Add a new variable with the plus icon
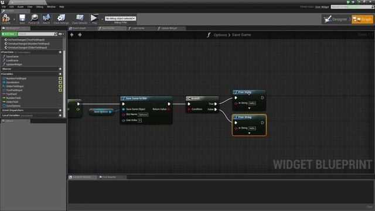Viewport: 375px width, 211px height. pyautogui.click(x=60, y=74)
